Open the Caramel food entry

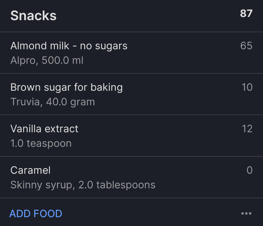coord(30,170)
